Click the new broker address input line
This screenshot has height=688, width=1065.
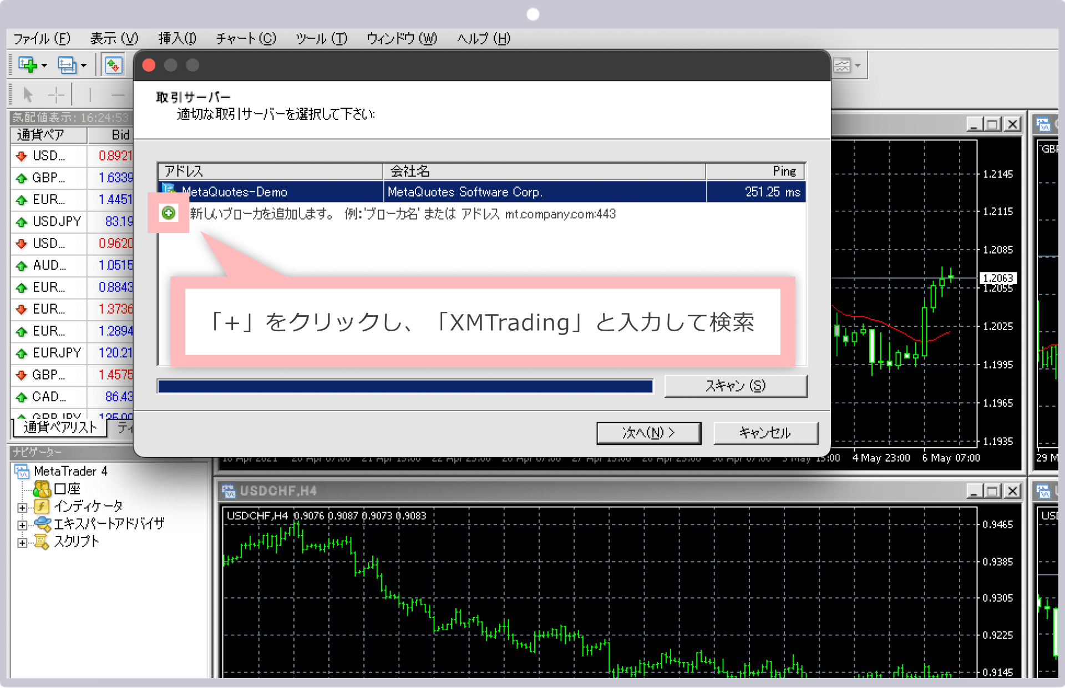point(403,214)
